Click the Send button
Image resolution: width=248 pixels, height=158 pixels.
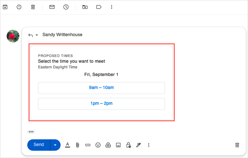point(39,145)
